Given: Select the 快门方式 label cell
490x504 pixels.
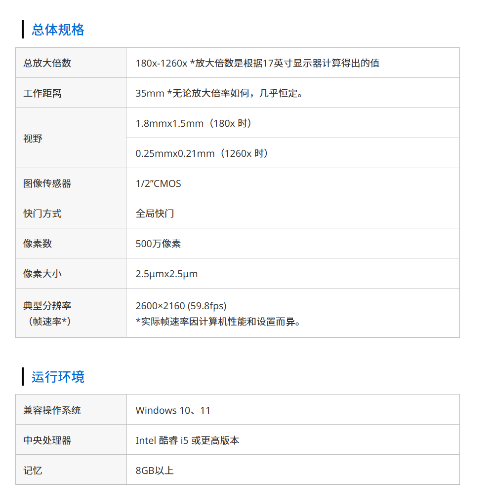Looking at the screenshot, I should (x=71, y=214).
